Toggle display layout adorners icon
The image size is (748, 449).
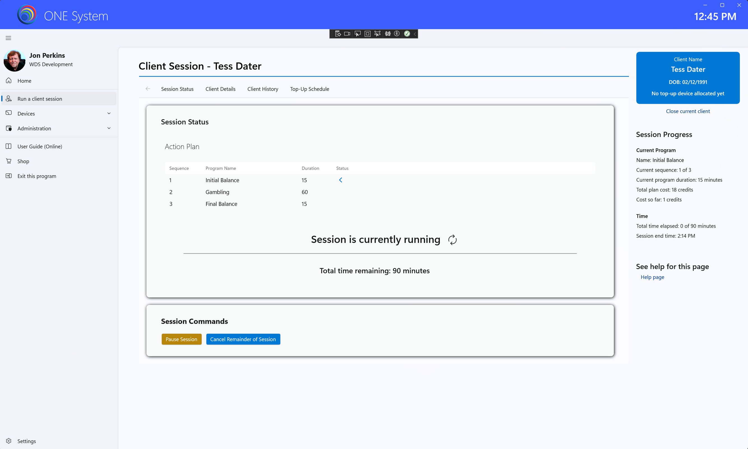pyautogui.click(x=368, y=34)
